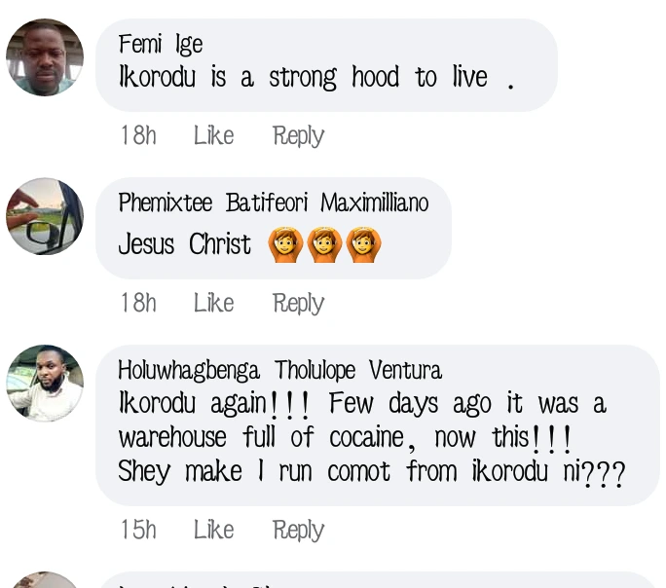This screenshot has width=666, height=588.
Task: Open the Phemixtee Batifeori Maximilliano name link
Action: pos(273,202)
